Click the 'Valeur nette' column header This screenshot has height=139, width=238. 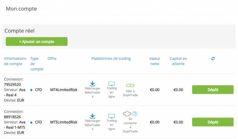155,61
